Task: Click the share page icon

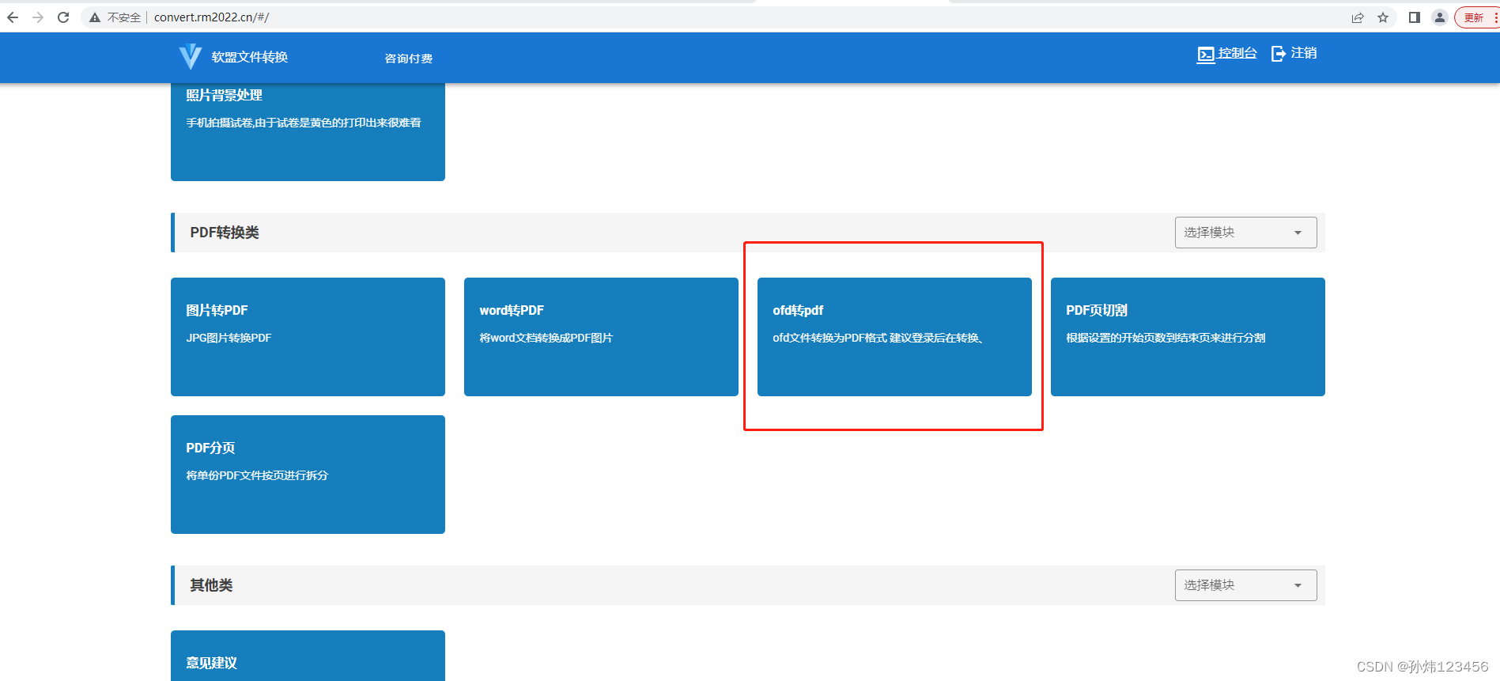Action: 1358,17
